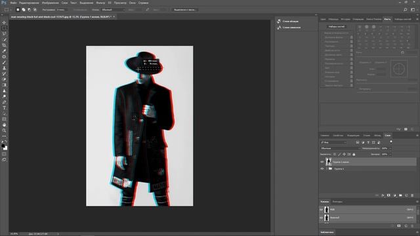This screenshot has width=420, height=236.
Task: Select the Rectangle shape tool
Action: (4, 119)
